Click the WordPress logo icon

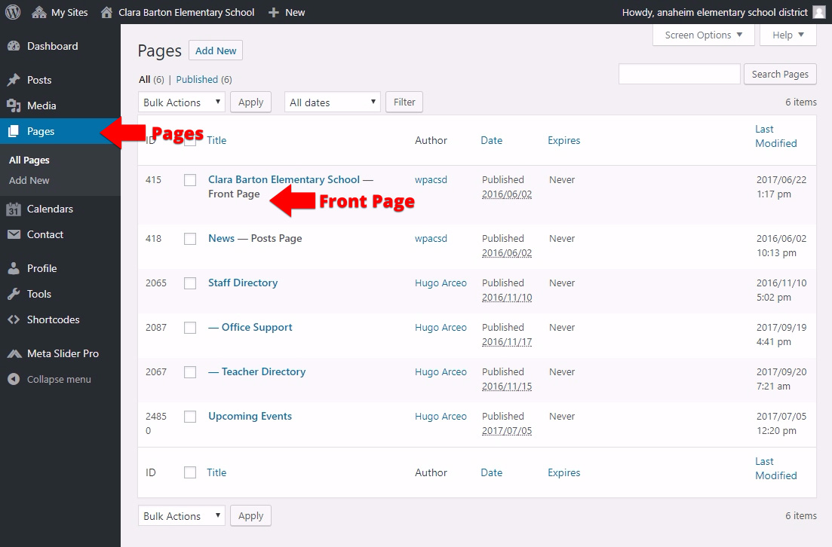[13, 12]
